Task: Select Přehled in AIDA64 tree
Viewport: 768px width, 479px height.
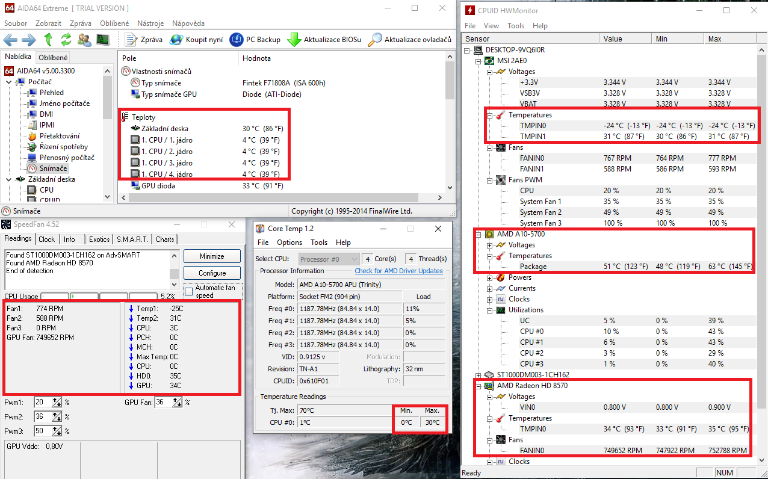Action: click(46, 93)
